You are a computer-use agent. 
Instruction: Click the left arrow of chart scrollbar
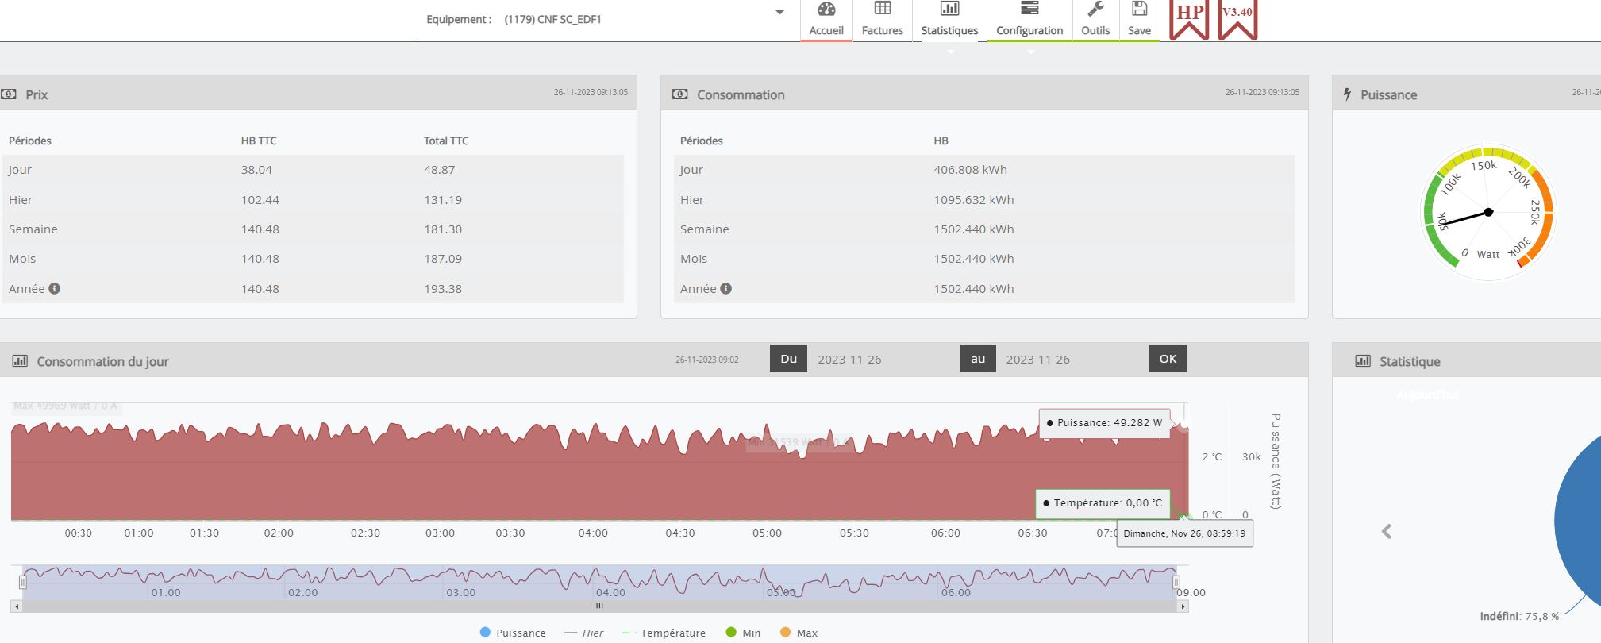pyautogui.click(x=17, y=606)
